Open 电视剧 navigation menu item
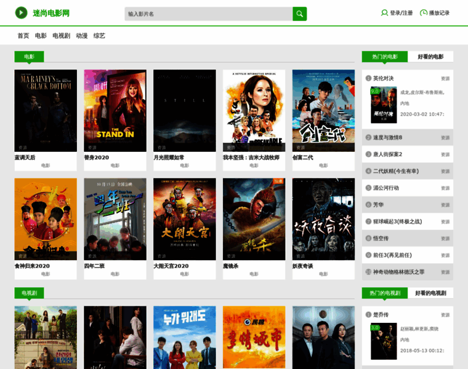The height and width of the screenshot is (369, 468). coord(61,36)
